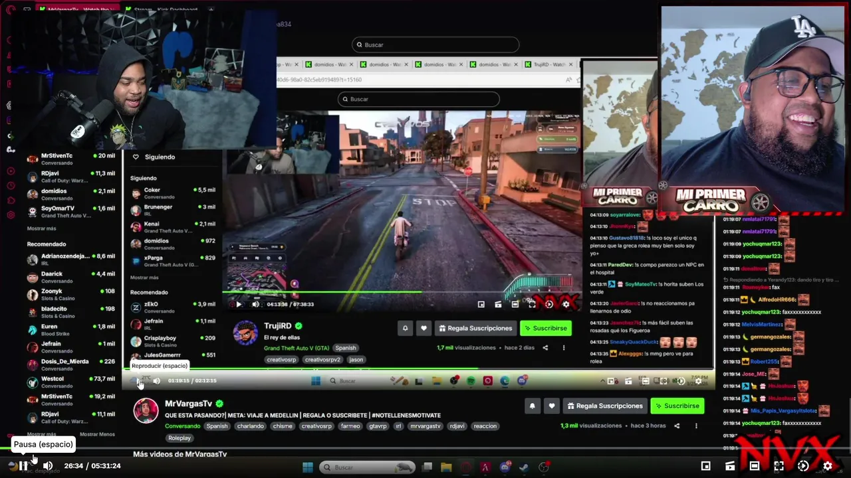Open Daarick recommended channel
This screenshot has width=851, height=478.
pos(71,277)
